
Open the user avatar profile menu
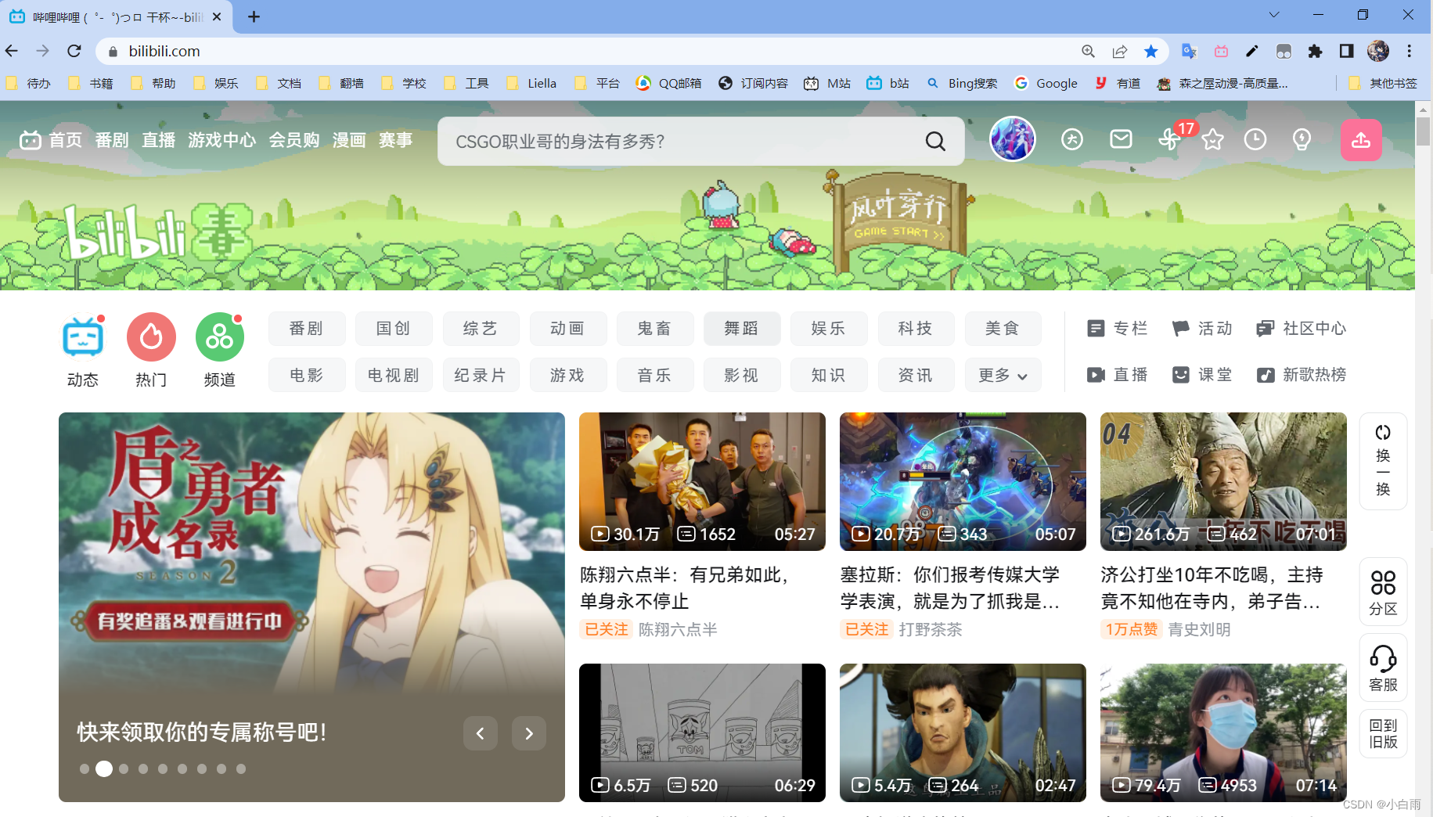coord(1013,139)
